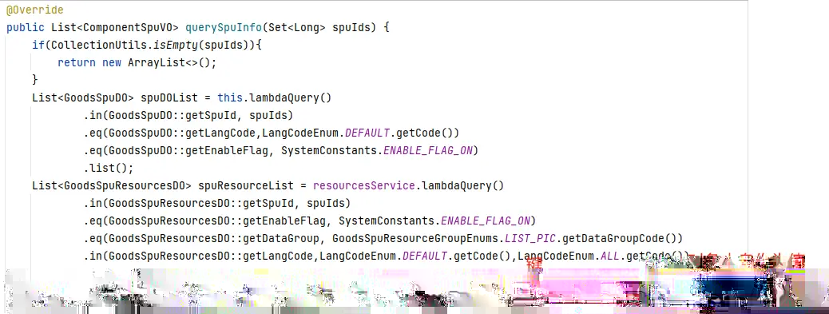The height and width of the screenshot is (314, 829).
Task: Click the 'new' keyword
Action: coord(112,62)
